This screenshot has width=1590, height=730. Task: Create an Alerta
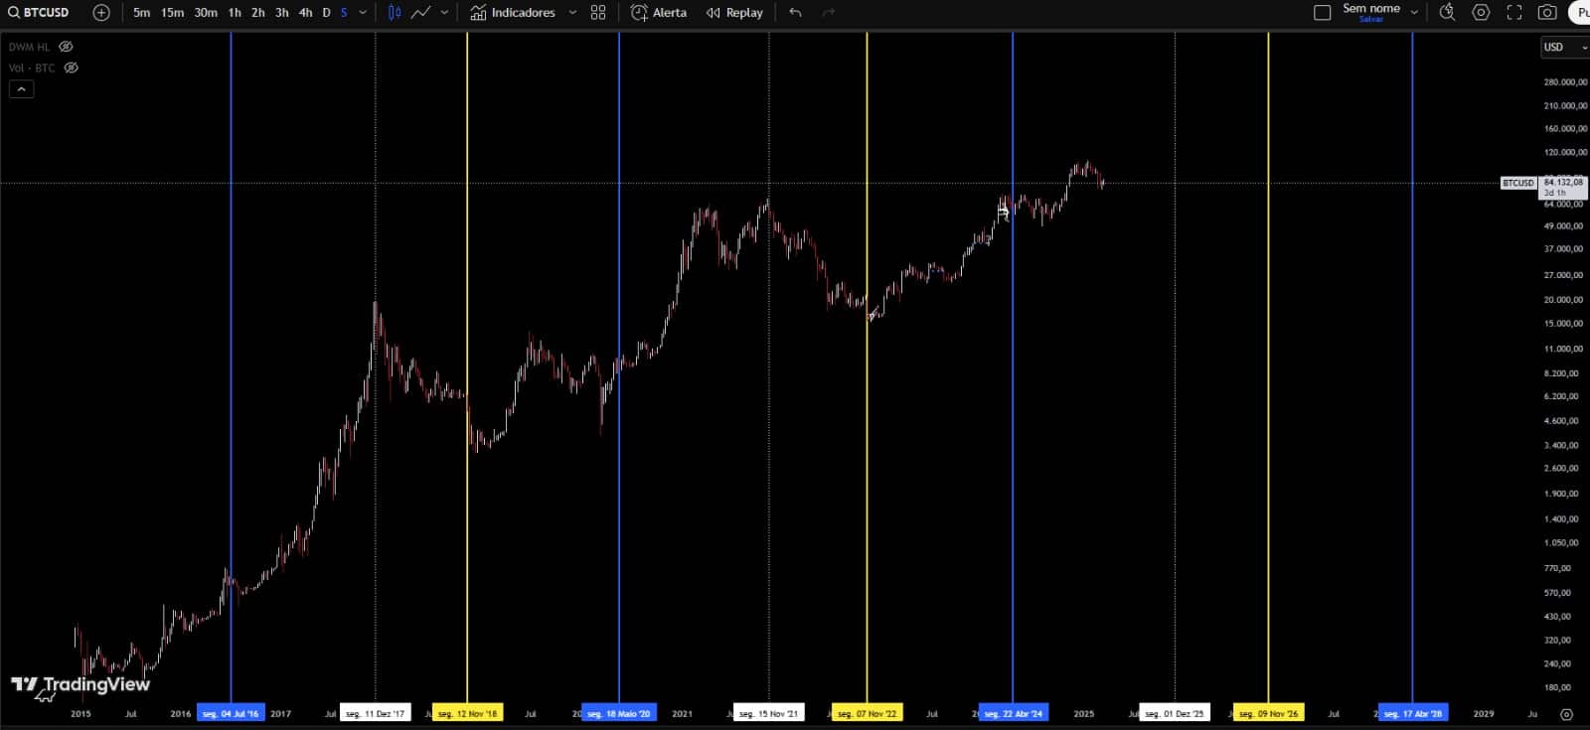tap(659, 13)
